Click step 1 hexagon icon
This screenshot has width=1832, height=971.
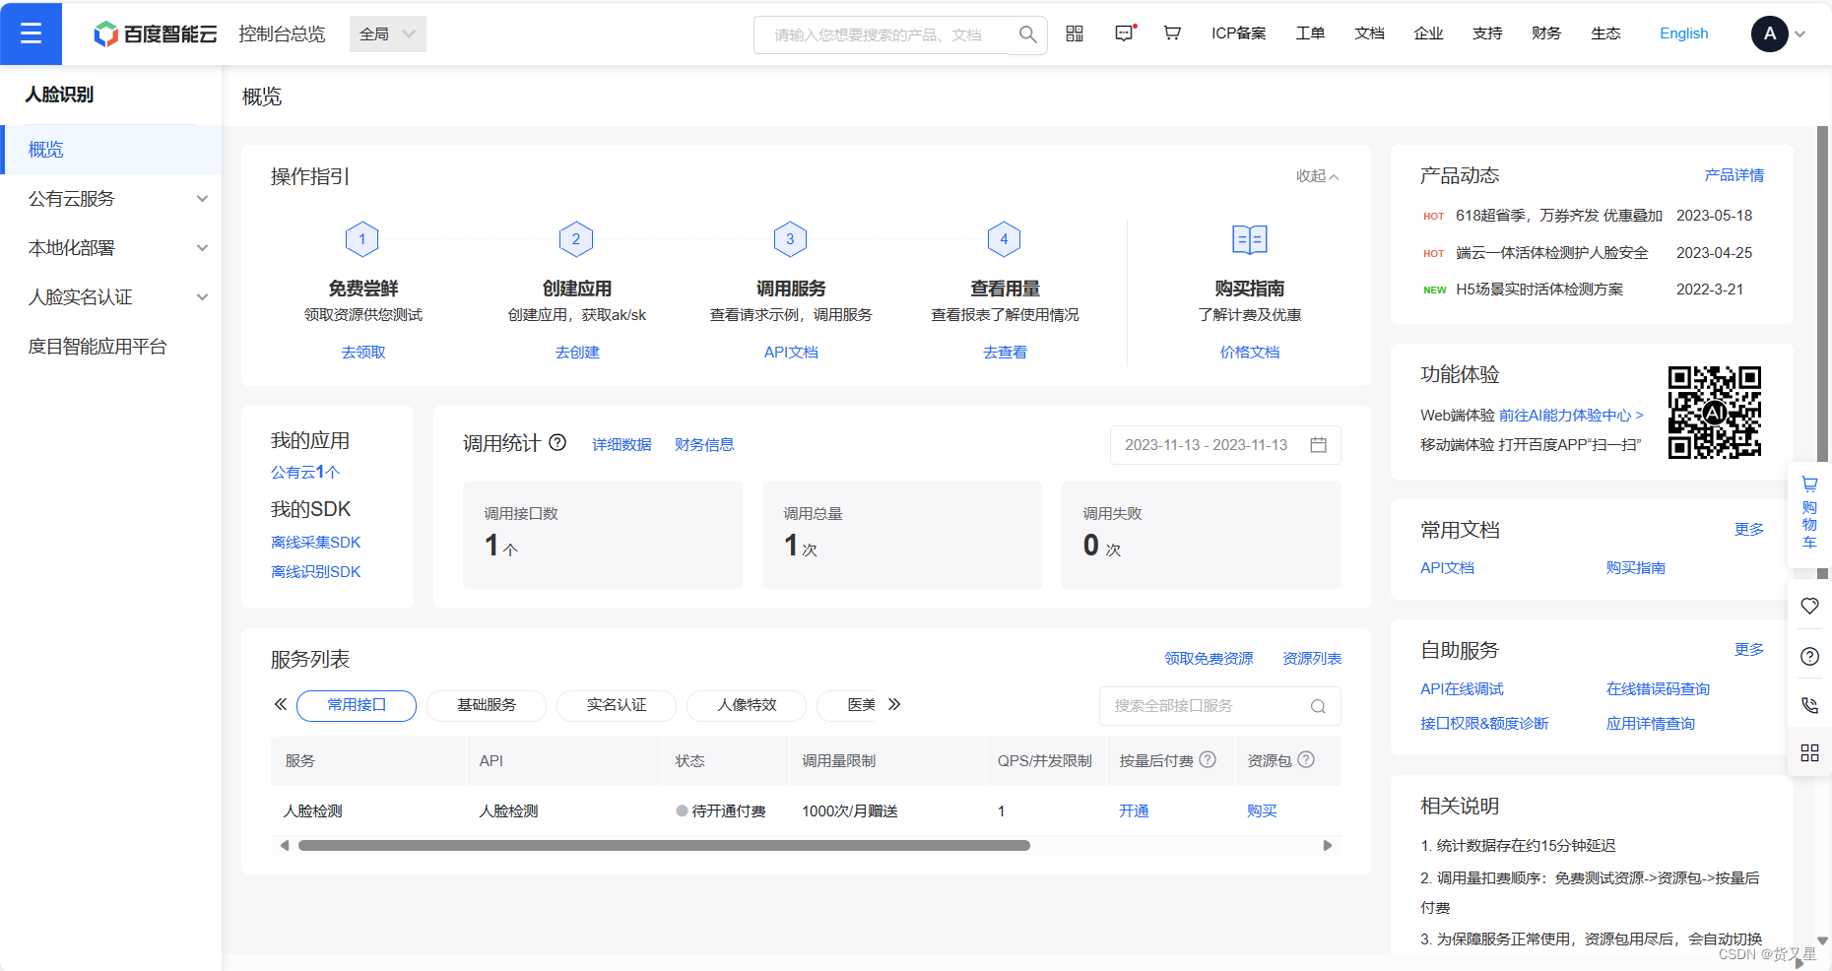[x=362, y=239]
